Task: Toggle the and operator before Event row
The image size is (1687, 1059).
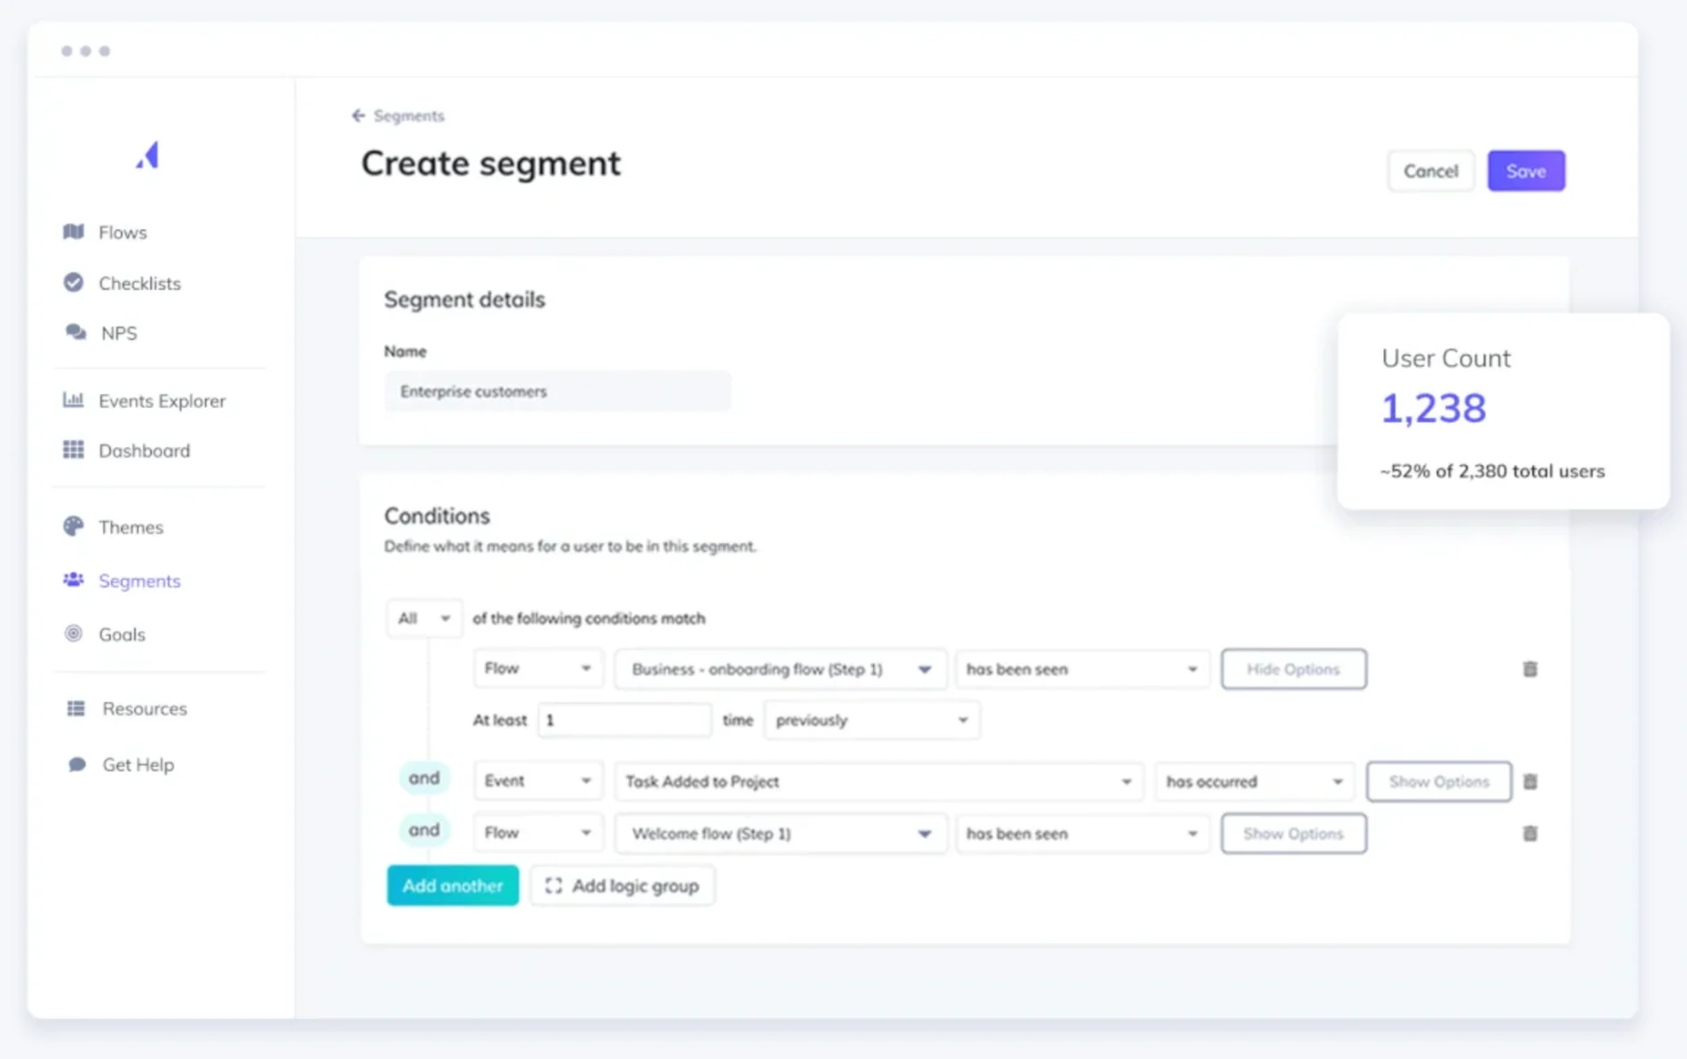Action: [x=424, y=778]
